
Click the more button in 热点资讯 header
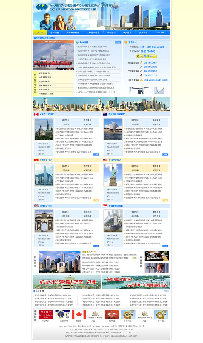[118, 42]
